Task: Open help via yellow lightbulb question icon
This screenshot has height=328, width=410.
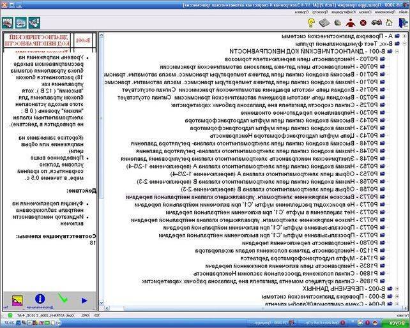Action: [311, 23]
